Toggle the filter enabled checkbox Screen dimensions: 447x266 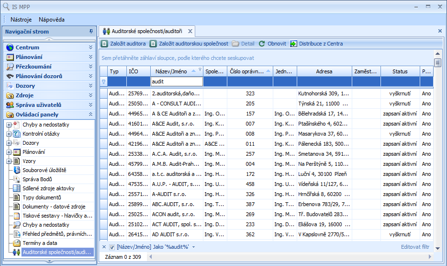pos(112,247)
